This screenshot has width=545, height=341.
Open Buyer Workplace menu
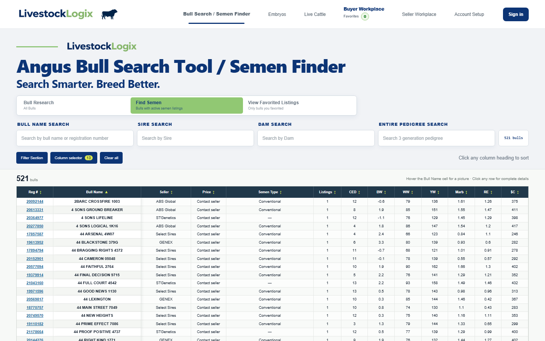[x=364, y=9]
